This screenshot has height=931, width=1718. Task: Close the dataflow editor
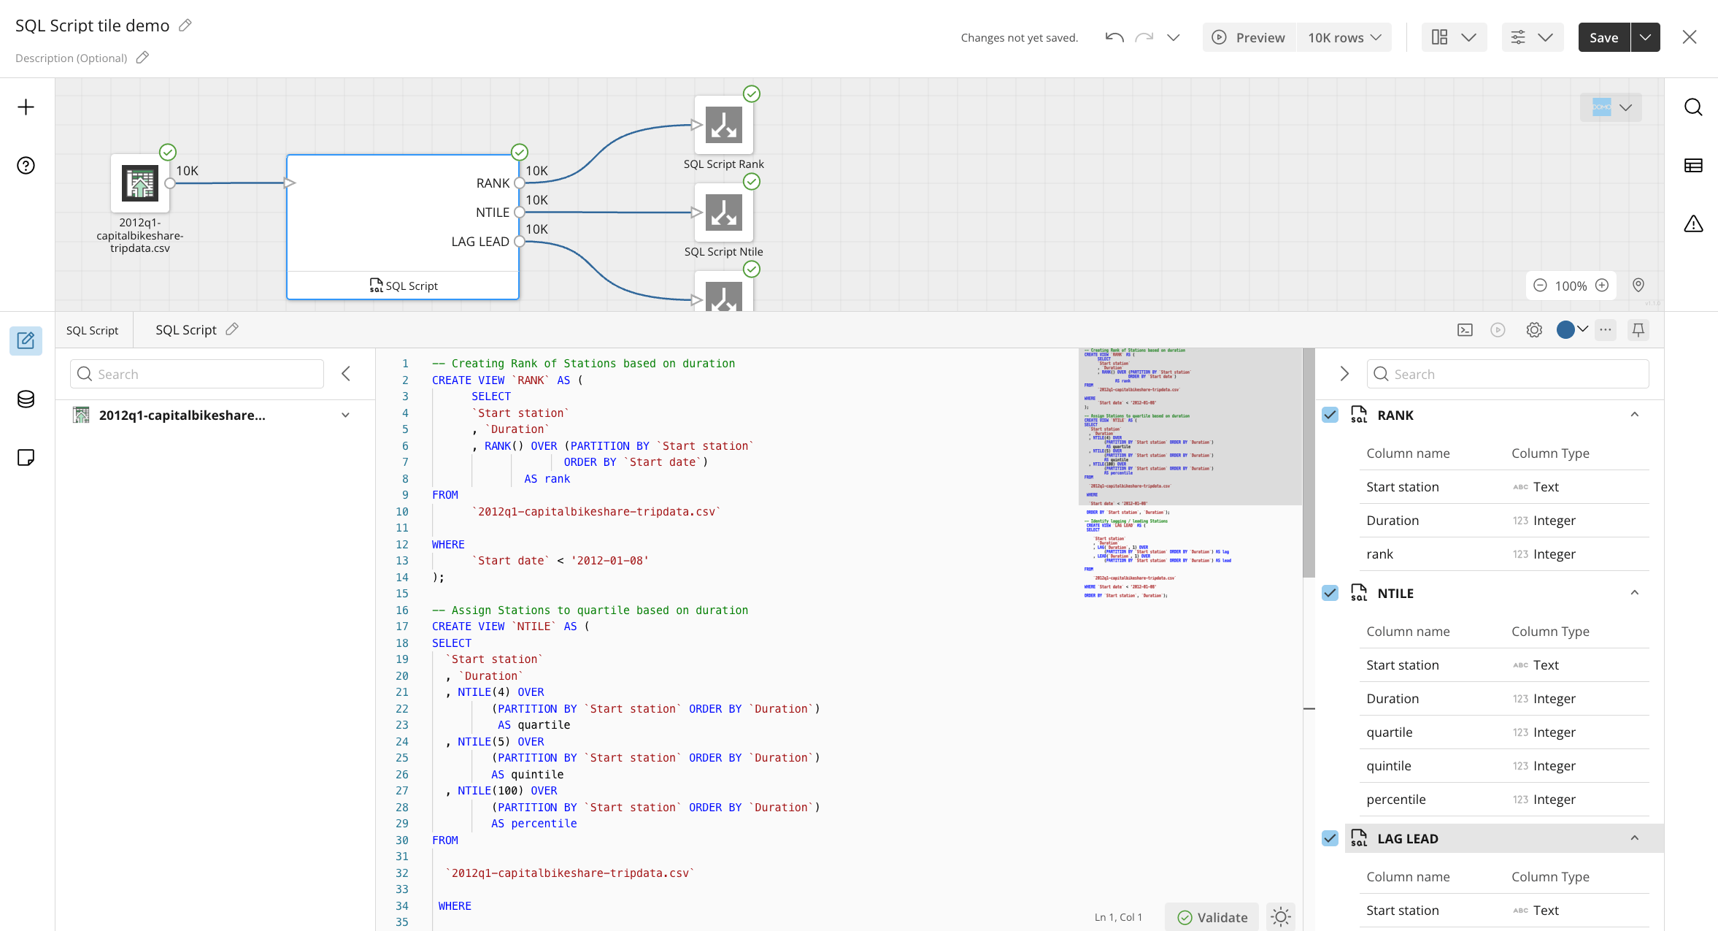(x=1690, y=37)
